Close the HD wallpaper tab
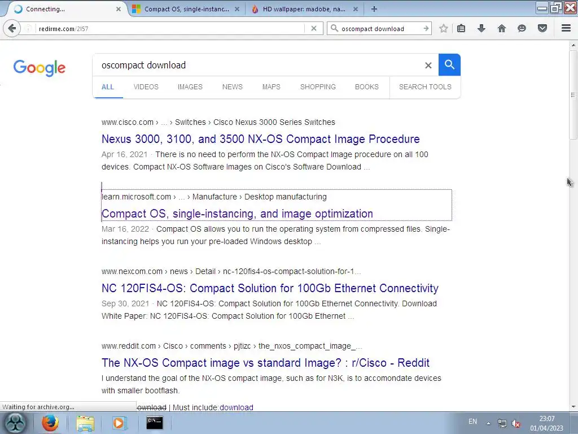This screenshot has height=434, width=578. (356, 9)
